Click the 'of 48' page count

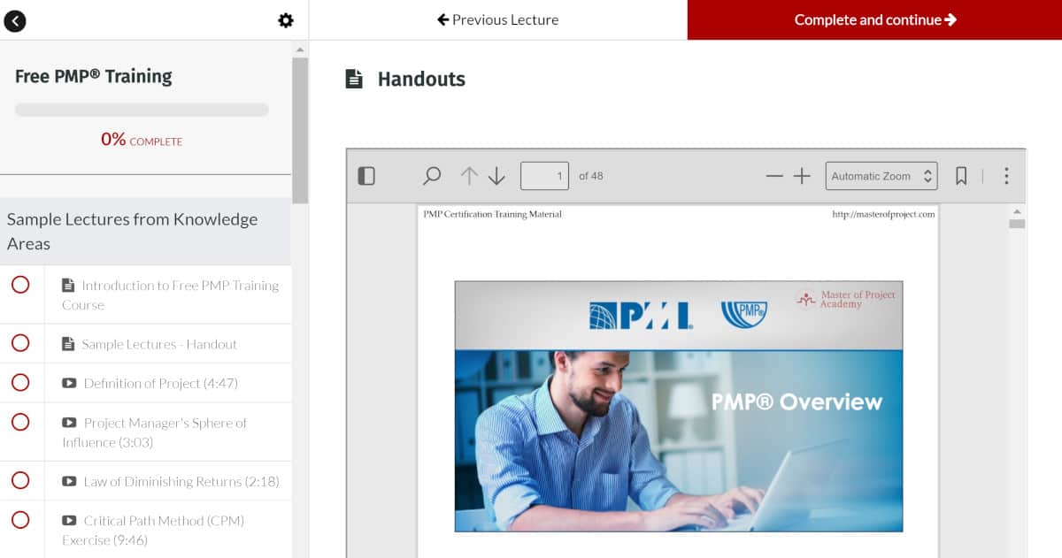pos(591,176)
